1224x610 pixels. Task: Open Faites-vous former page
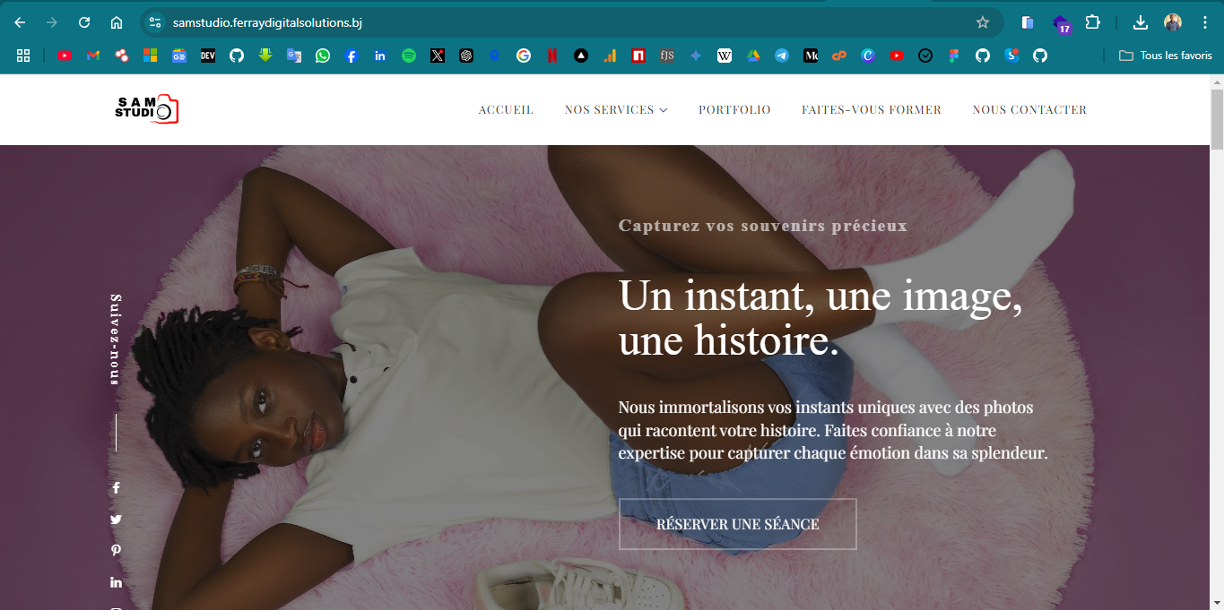[x=872, y=109]
